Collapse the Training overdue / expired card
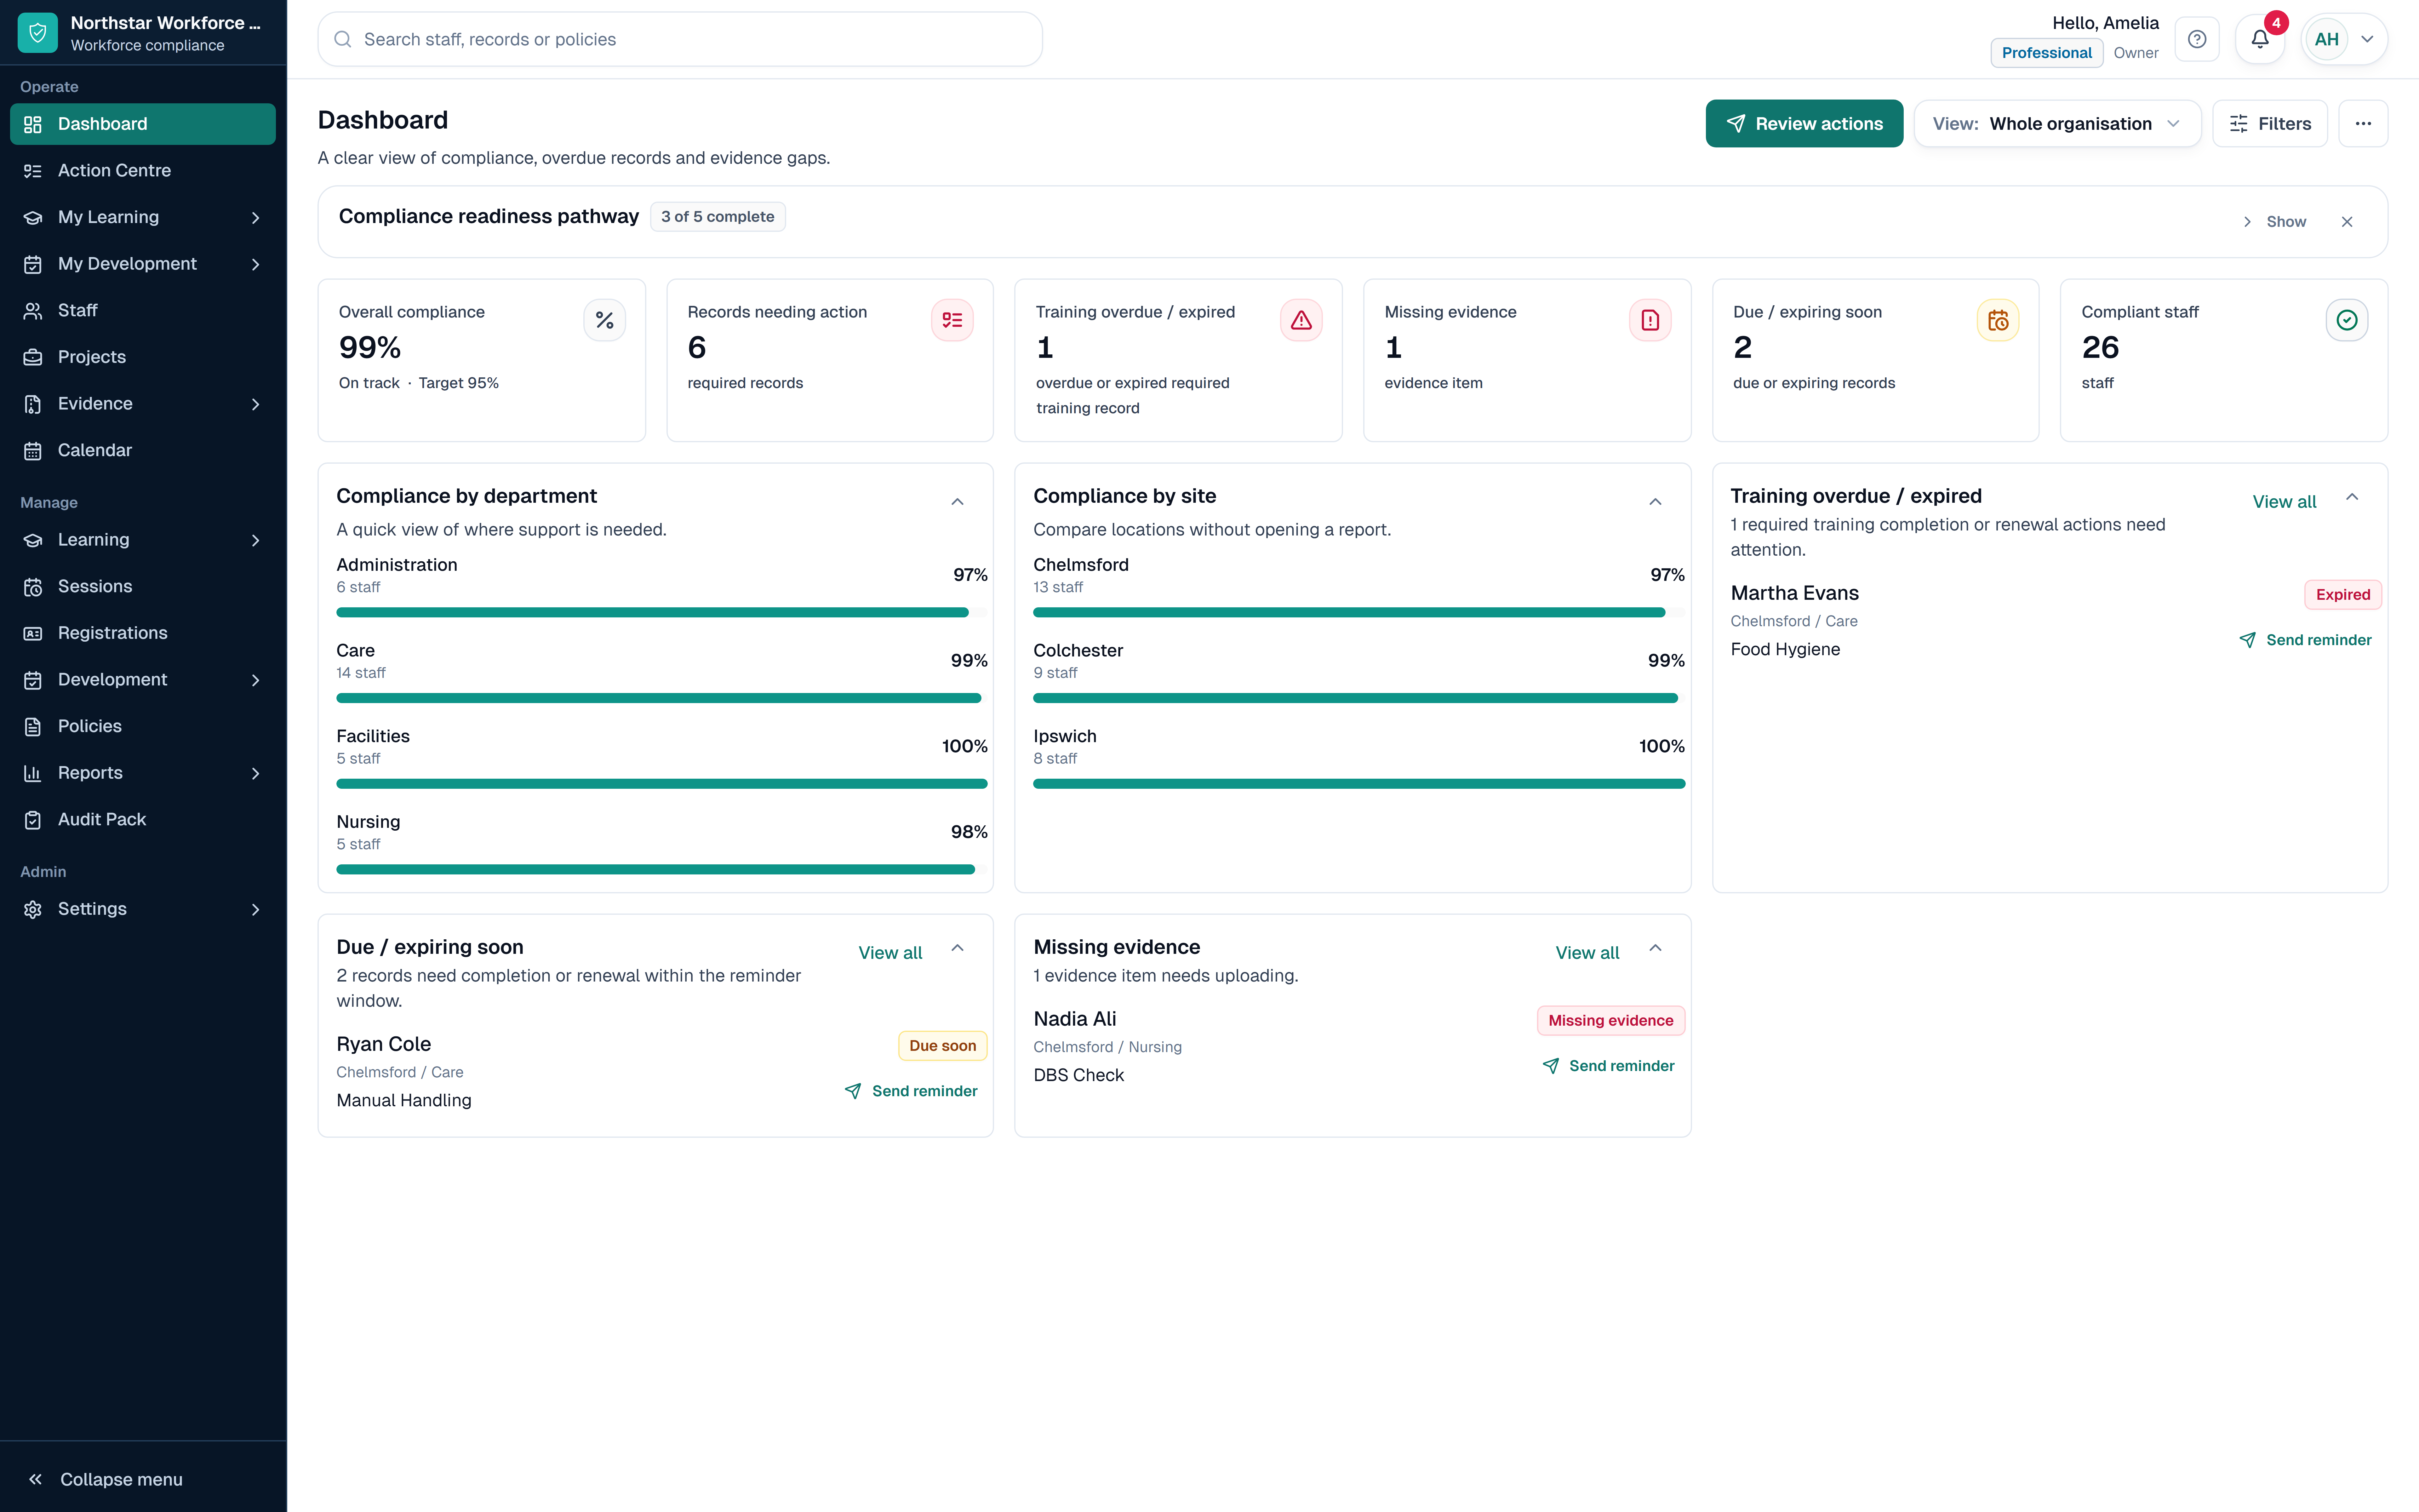This screenshot has height=1512, width=2419. click(x=2352, y=497)
